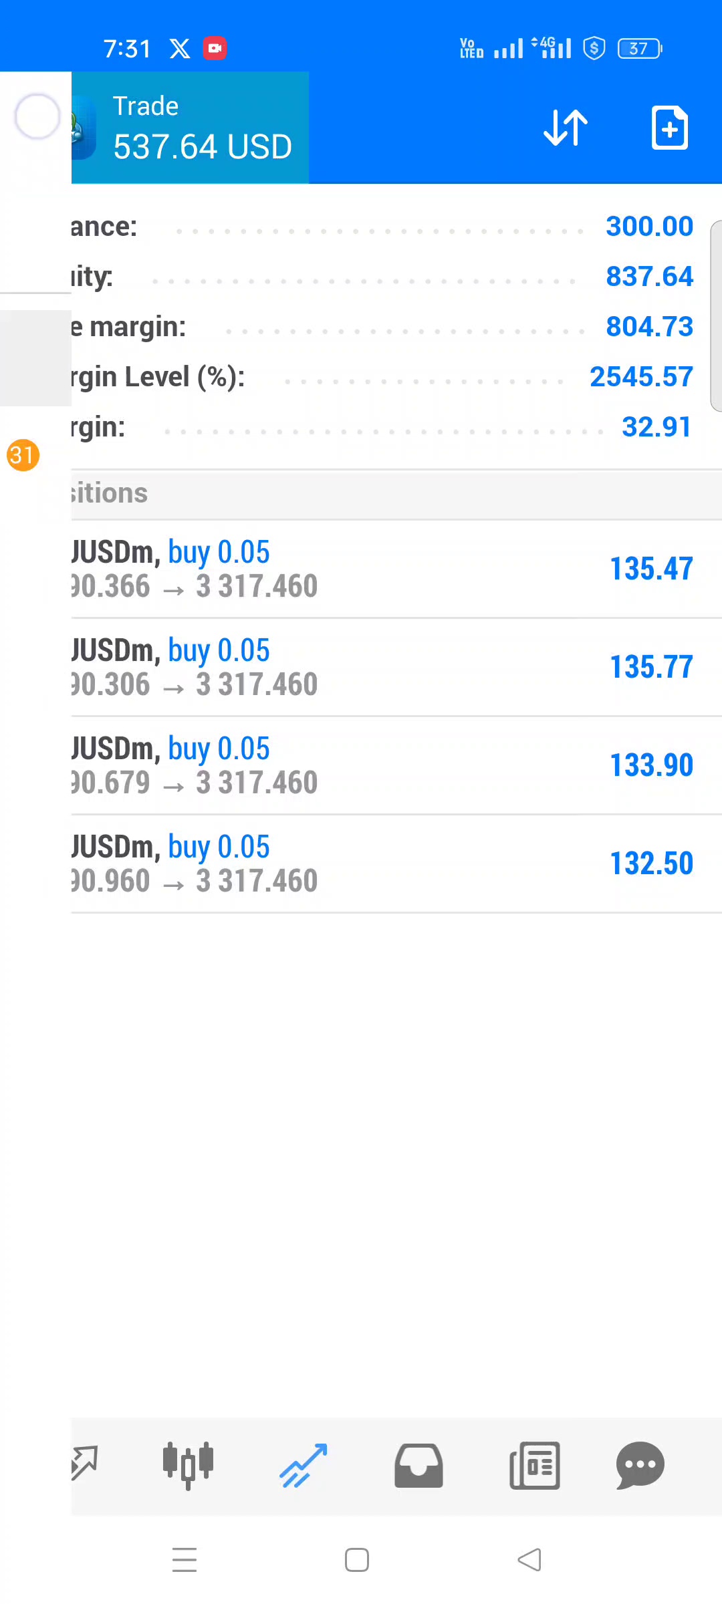Select the position with profit 133.90
The height and width of the screenshot is (1604, 722).
pyautogui.click(x=394, y=765)
